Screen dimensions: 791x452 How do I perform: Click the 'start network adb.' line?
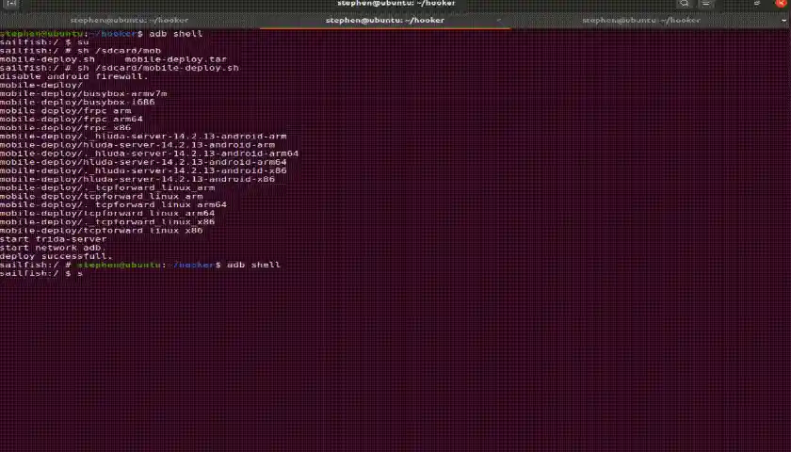[x=50, y=248]
